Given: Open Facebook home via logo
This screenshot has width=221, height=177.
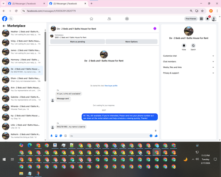Looking at the screenshot, I should (x=4, y=19).
